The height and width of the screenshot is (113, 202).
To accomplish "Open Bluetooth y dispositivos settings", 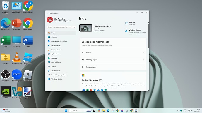I will (61, 41).
